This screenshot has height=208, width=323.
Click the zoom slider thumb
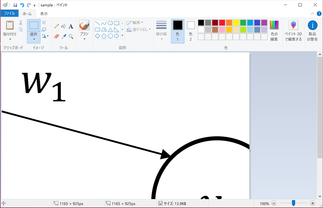[293, 203]
